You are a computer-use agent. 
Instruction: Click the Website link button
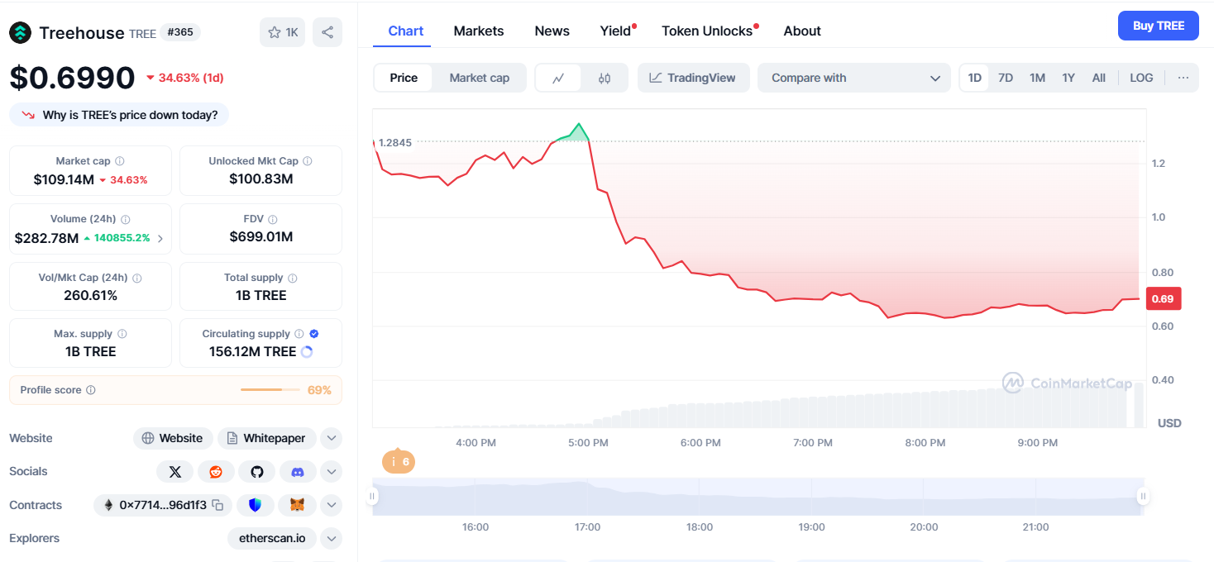[173, 438]
